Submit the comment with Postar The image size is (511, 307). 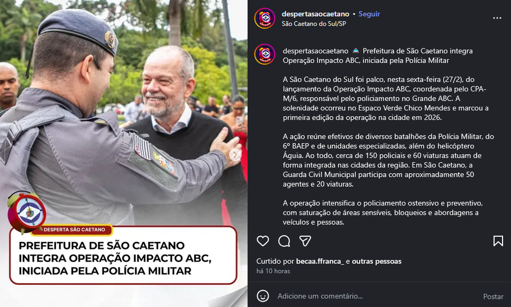point(493,296)
